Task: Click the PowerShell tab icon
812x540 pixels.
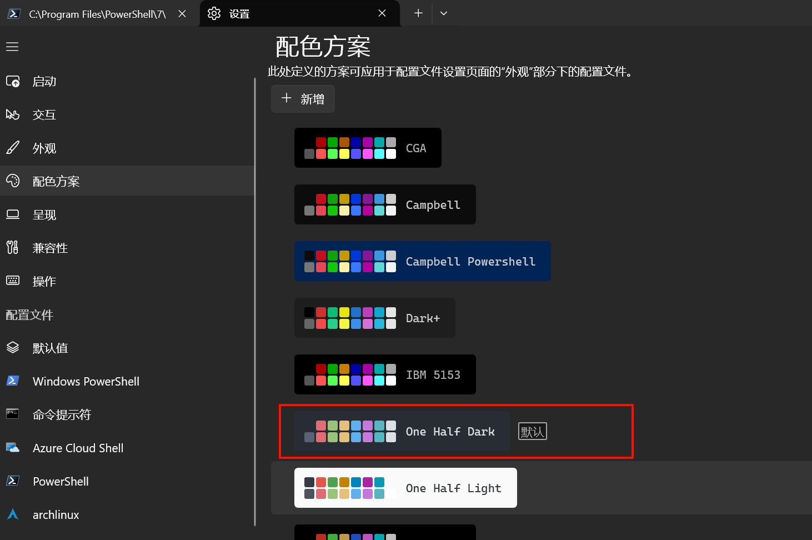Action: click(x=14, y=14)
